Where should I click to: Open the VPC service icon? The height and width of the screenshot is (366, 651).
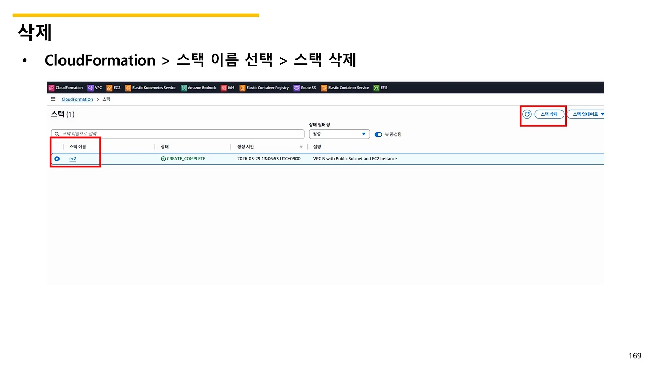95,87
